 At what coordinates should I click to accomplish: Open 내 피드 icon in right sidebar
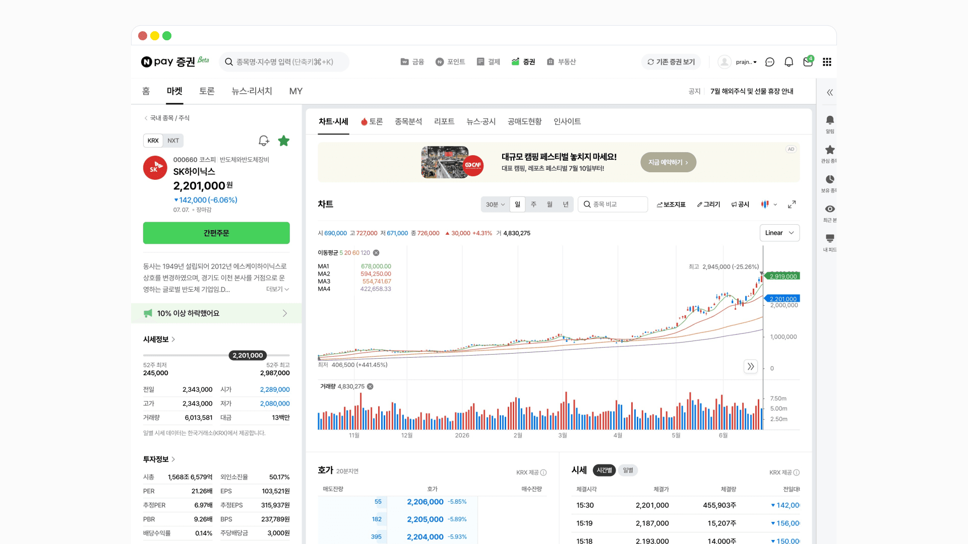[x=830, y=242]
